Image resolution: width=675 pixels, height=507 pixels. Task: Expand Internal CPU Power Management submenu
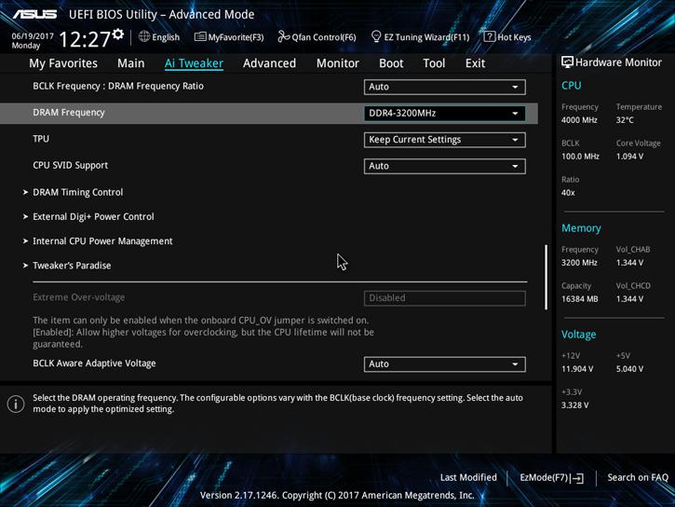[x=102, y=241]
